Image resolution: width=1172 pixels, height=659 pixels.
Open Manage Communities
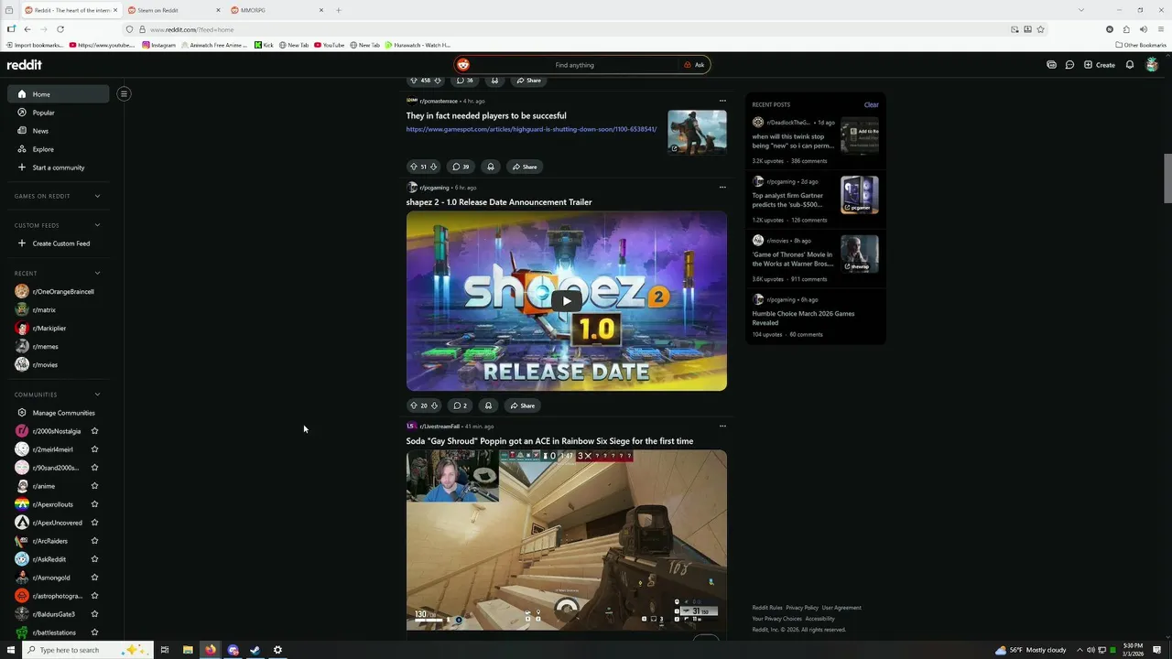[56, 413]
